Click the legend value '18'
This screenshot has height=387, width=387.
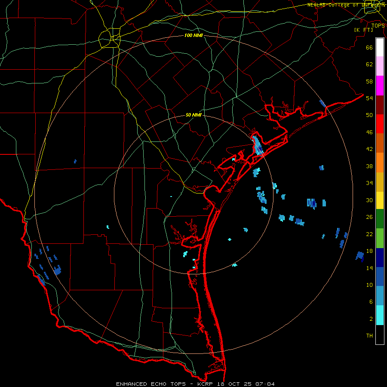[x=369, y=251]
